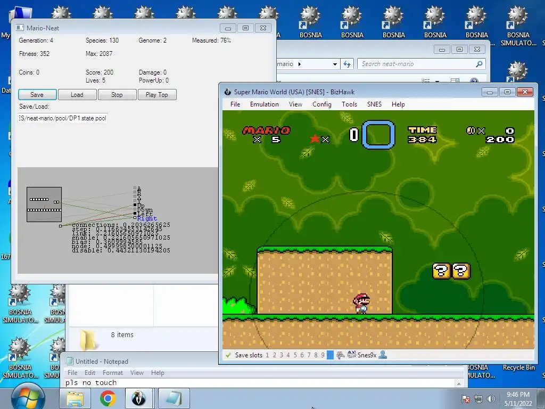
Task: Open BizHawk View menu
Action: coord(295,104)
